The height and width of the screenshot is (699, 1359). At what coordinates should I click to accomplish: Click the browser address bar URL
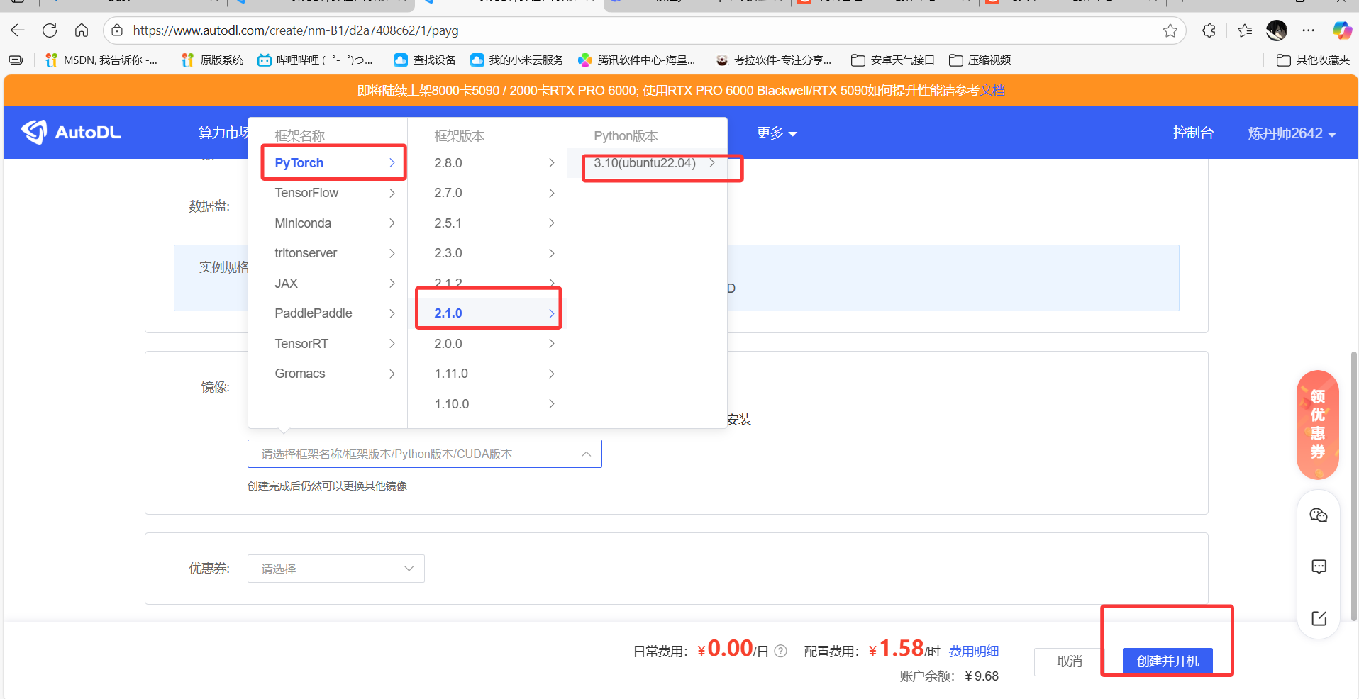(296, 30)
